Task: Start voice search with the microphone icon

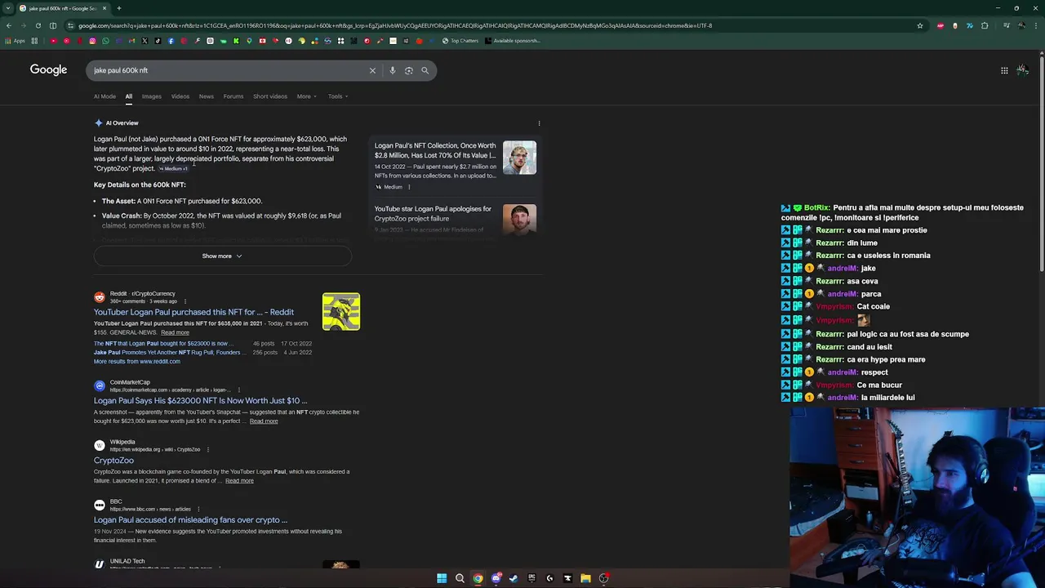Action: point(392,70)
